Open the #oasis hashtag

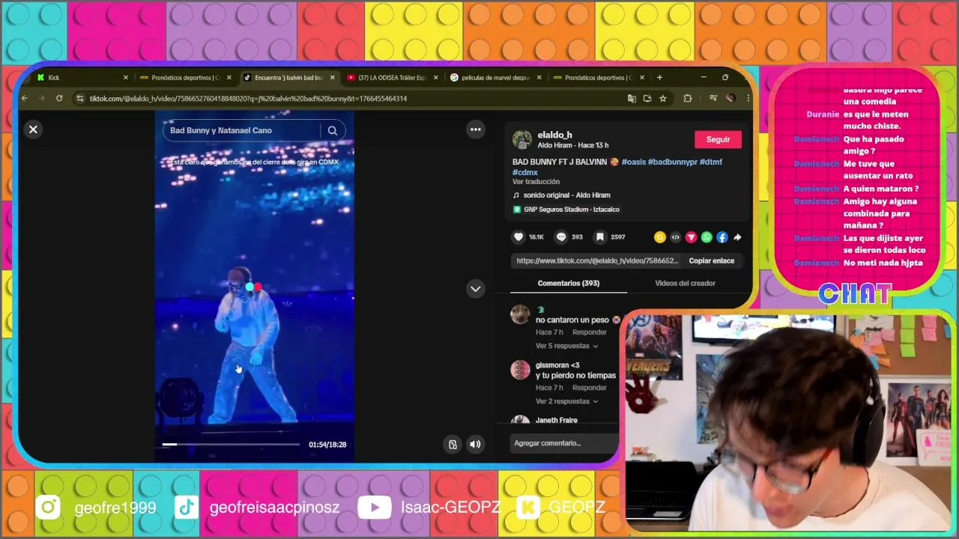[633, 162]
